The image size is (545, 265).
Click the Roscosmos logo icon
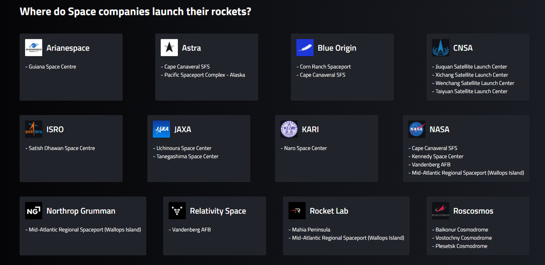tap(440, 210)
